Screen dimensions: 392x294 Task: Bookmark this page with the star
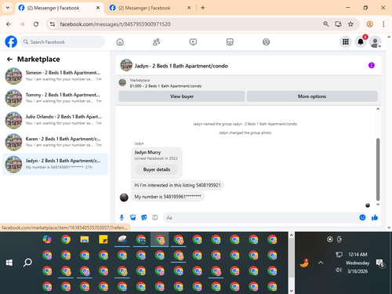click(350, 24)
